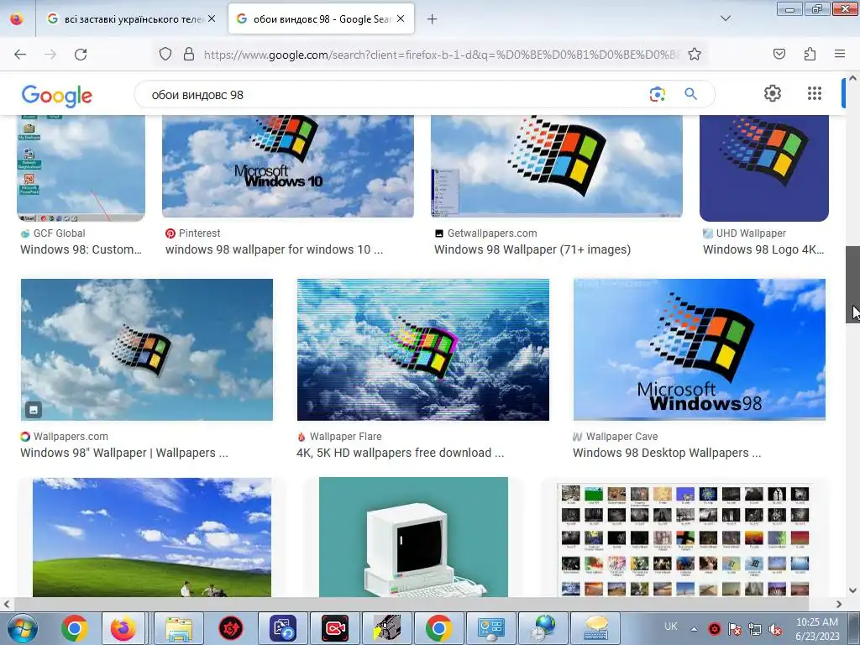
Task: Search by image with Google Lens
Action: coord(657,94)
